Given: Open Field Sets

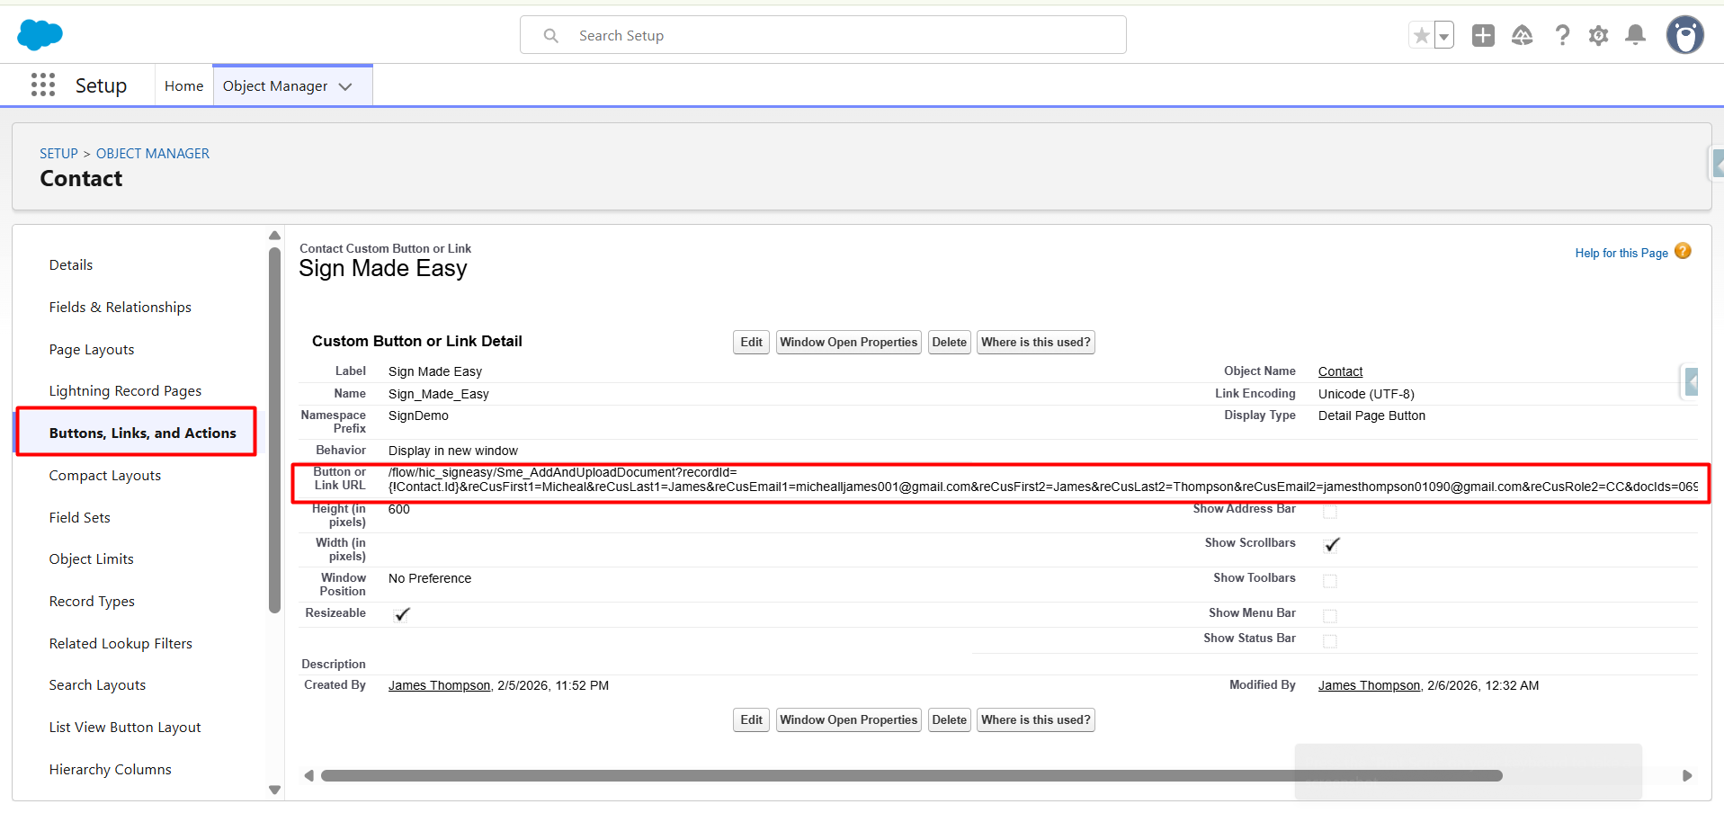Looking at the screenshot, I should coord(80,518).
